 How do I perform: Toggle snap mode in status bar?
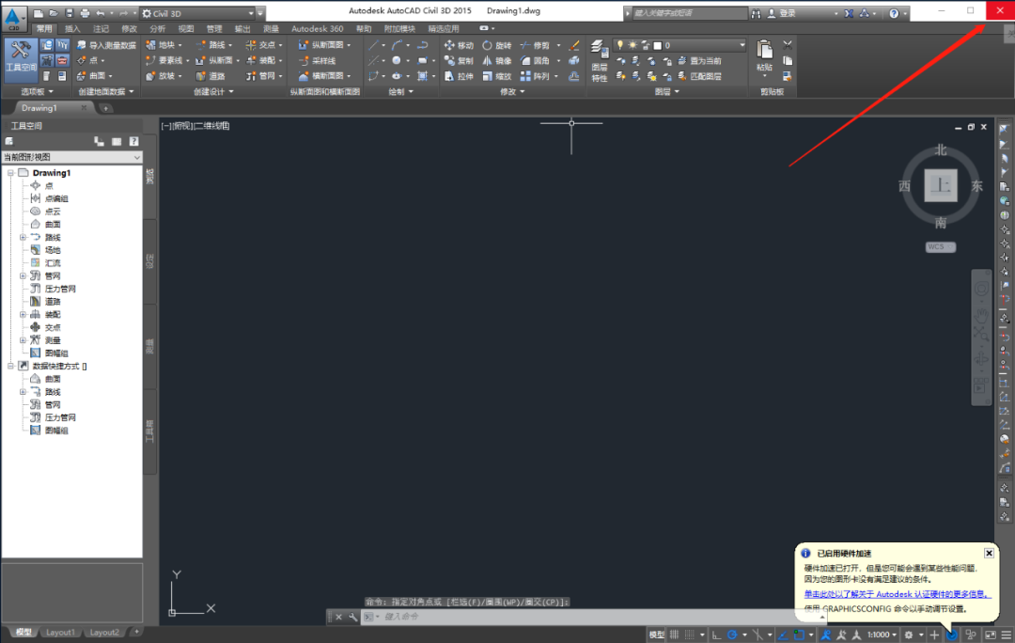(690, 635)
